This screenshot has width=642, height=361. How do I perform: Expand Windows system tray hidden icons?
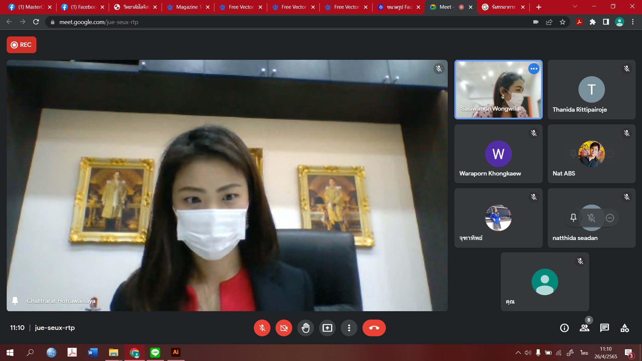(x=518, y=352)
